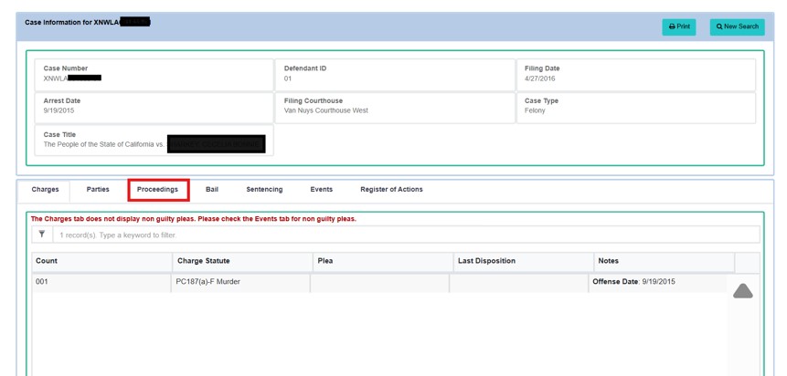Focus the keyword filter field
Viewport: 787px width, 376px height.
coord(406,235)
